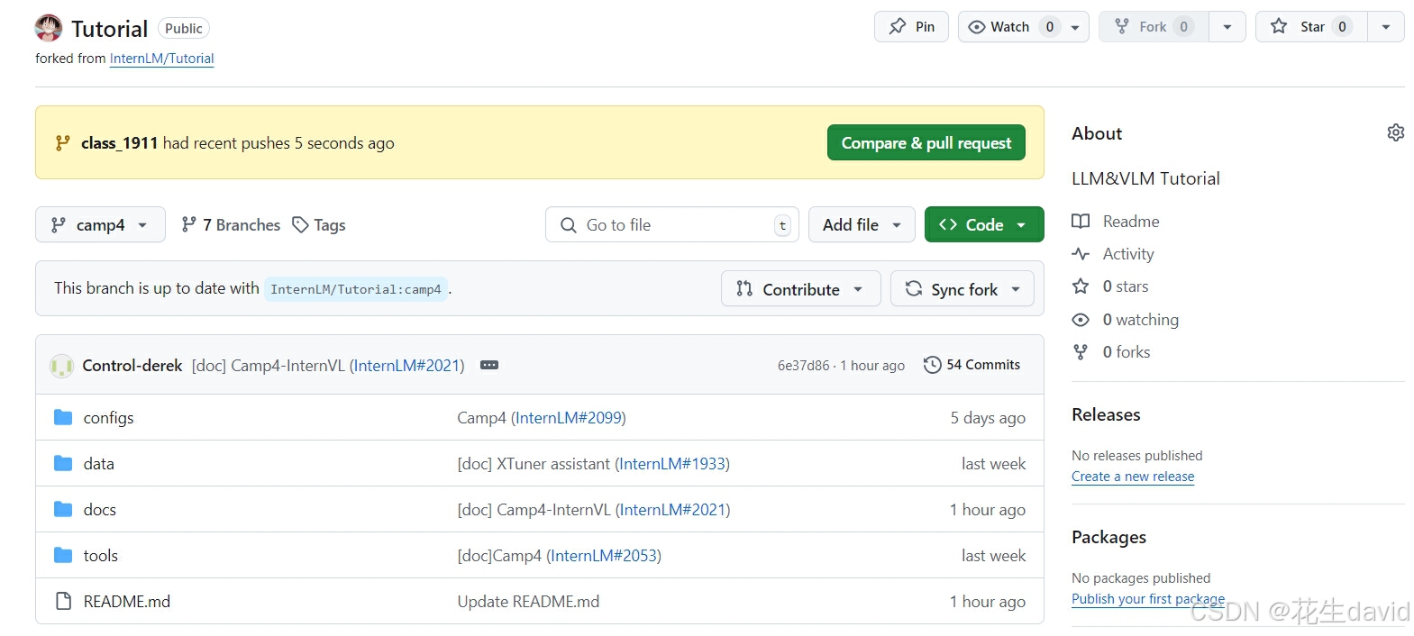Open the configs folder

[108, 418]
